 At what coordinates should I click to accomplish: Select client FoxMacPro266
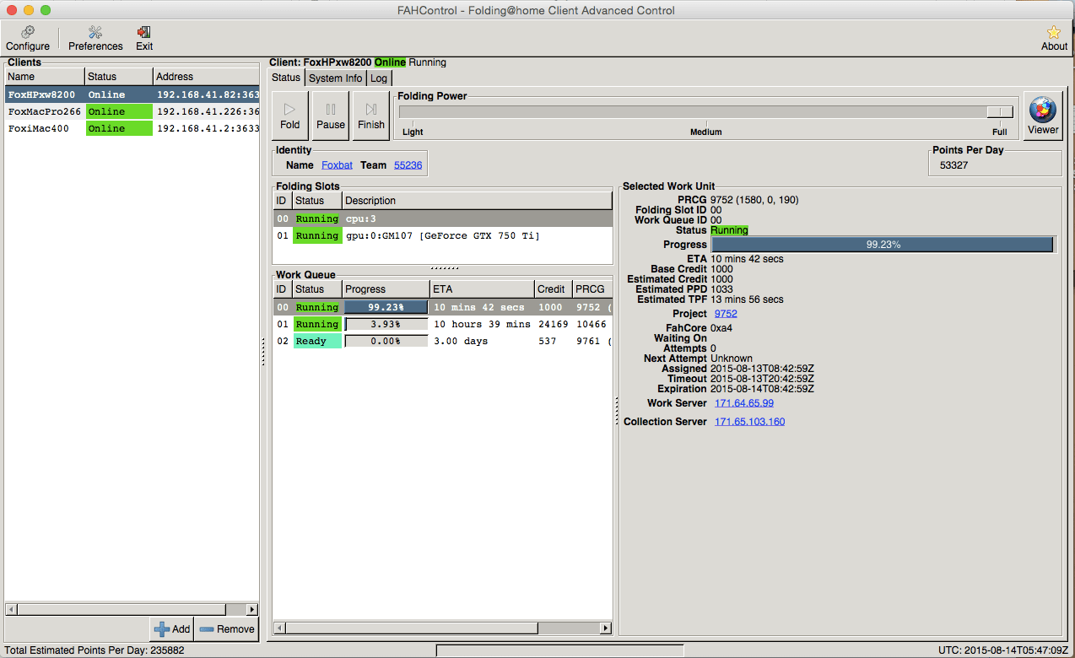[x=132, y=111]
